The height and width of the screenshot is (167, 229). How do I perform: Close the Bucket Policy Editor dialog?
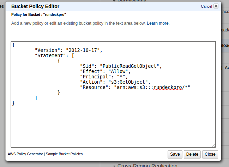(x=210, y=154)
